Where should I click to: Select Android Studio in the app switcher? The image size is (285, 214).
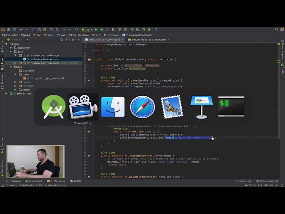tap(53, 107)
